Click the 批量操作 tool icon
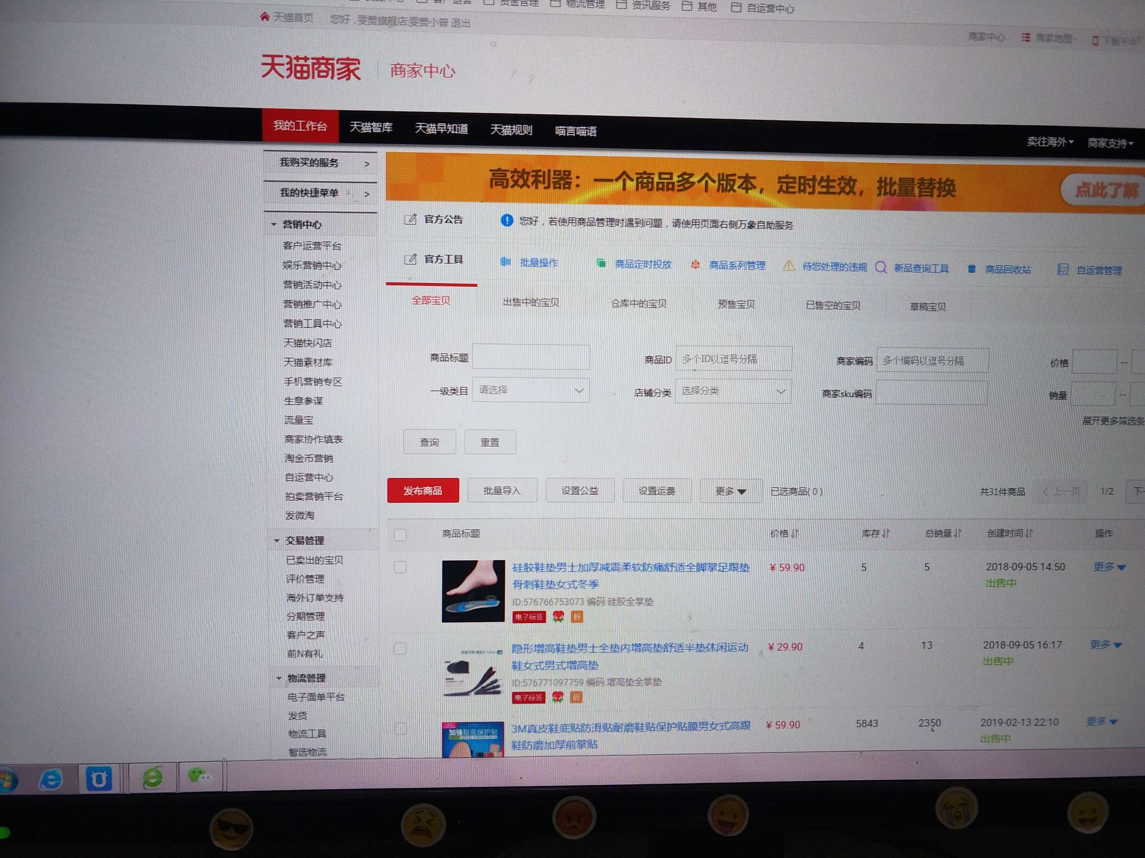The width and height of the screenshot is (1145, 858). click(x=505, y=262)
